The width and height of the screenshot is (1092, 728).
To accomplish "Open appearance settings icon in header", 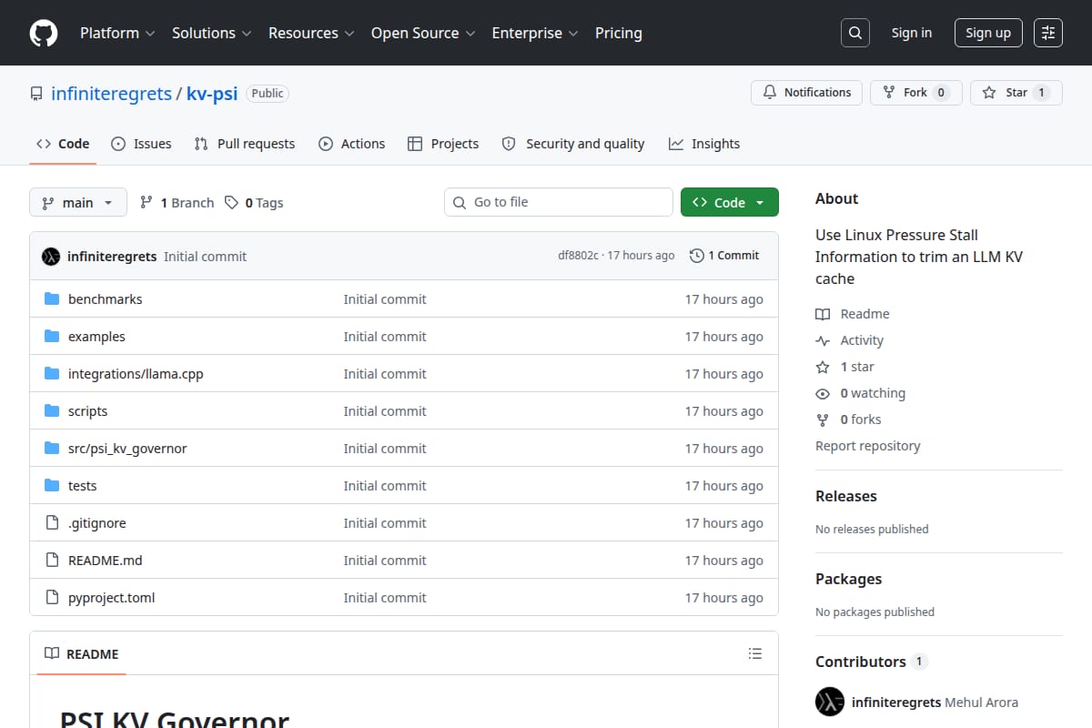I will pyautogui.click(x=1048, y=33).
